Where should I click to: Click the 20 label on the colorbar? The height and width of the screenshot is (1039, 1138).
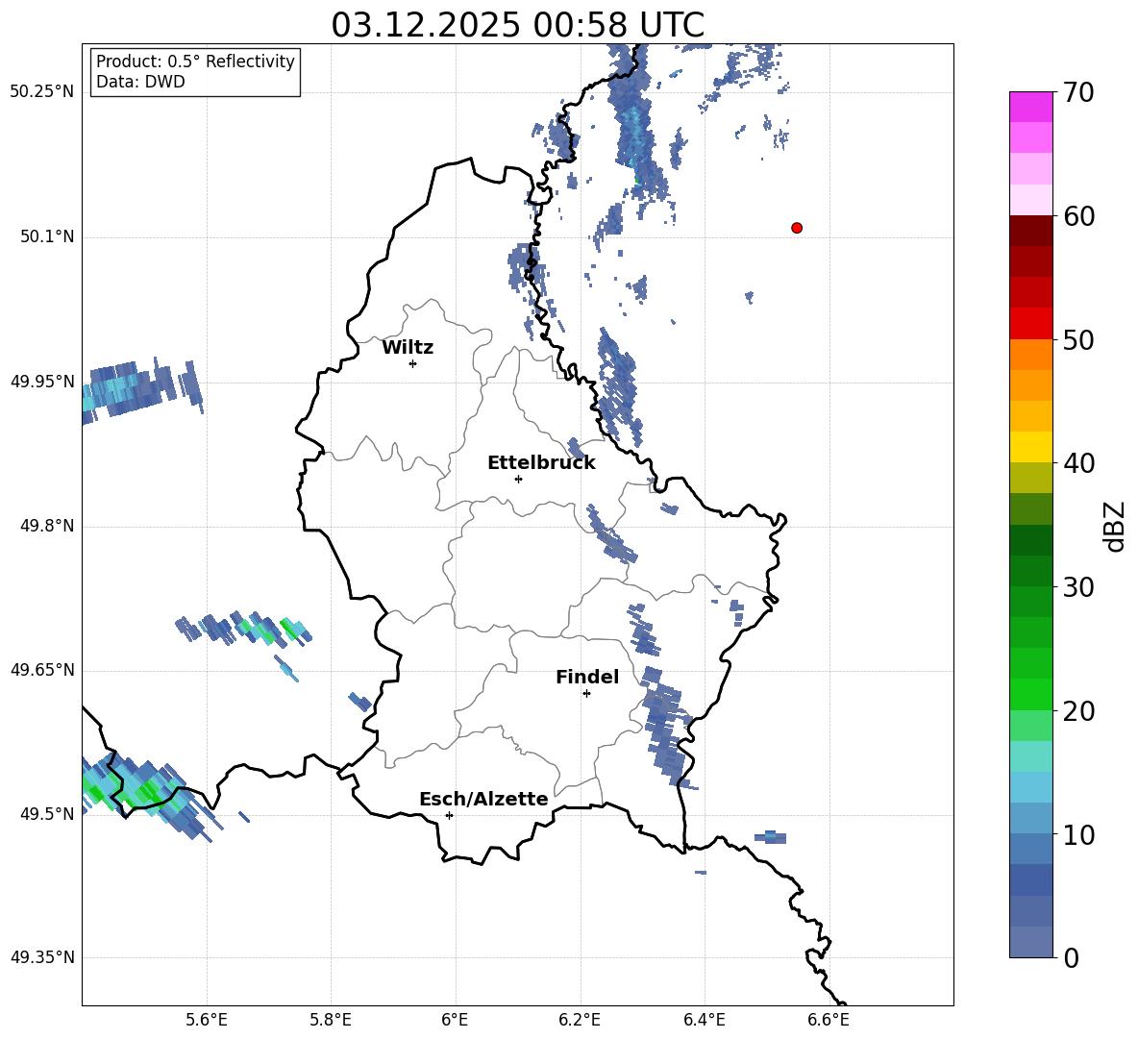tap(1078, 711)
